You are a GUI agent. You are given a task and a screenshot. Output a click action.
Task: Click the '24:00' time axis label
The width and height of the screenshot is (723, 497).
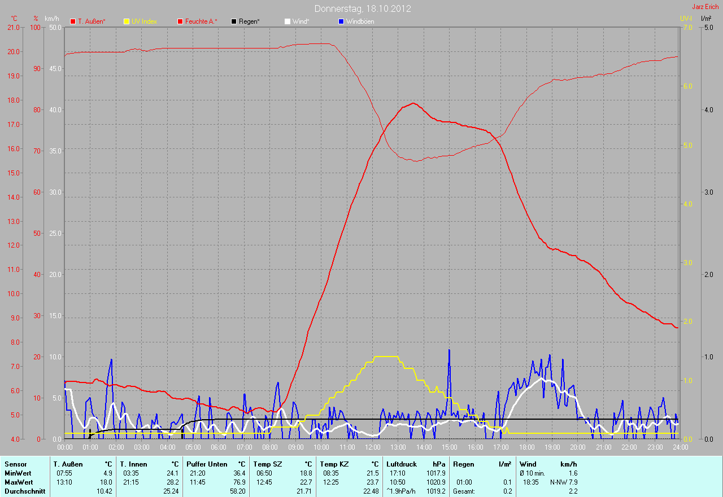pos(680,447)
